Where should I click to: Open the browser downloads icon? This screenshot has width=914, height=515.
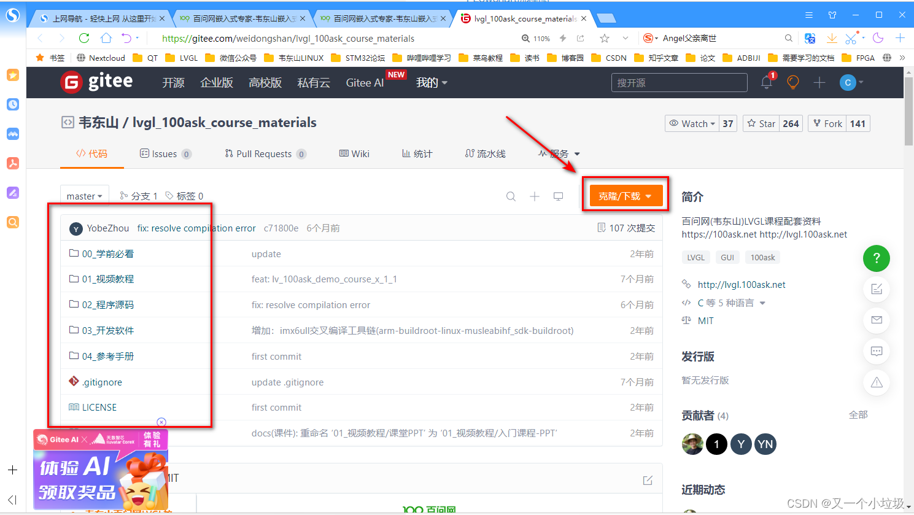tap(832, 38)
